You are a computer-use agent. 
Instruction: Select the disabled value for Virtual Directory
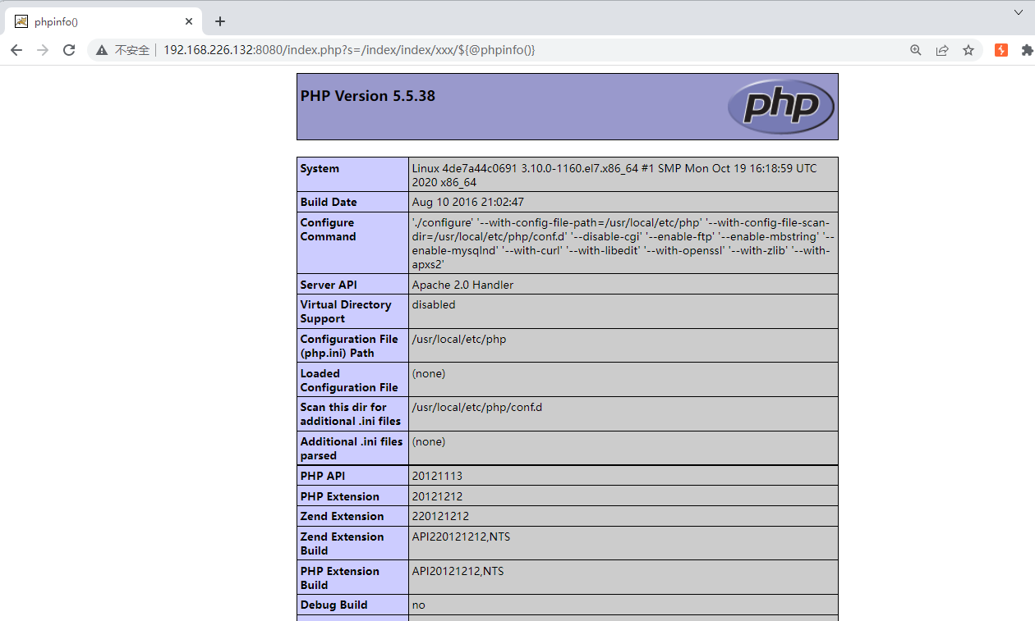pyautogui.click(x=434, y=304)
